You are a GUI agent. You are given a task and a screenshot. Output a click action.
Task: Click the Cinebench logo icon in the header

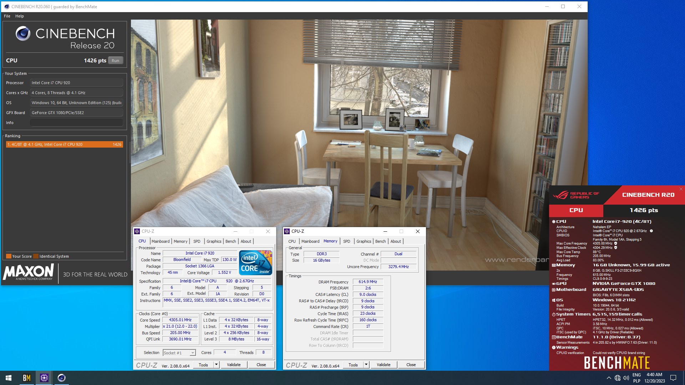click(x=23, y=34)
